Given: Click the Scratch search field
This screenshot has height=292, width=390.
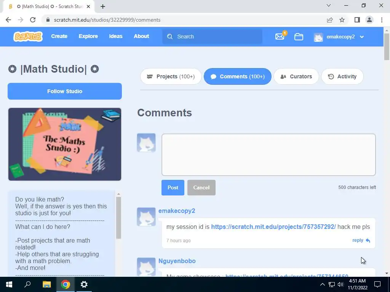Looking at the screenshot, I should tap(213, 36).
